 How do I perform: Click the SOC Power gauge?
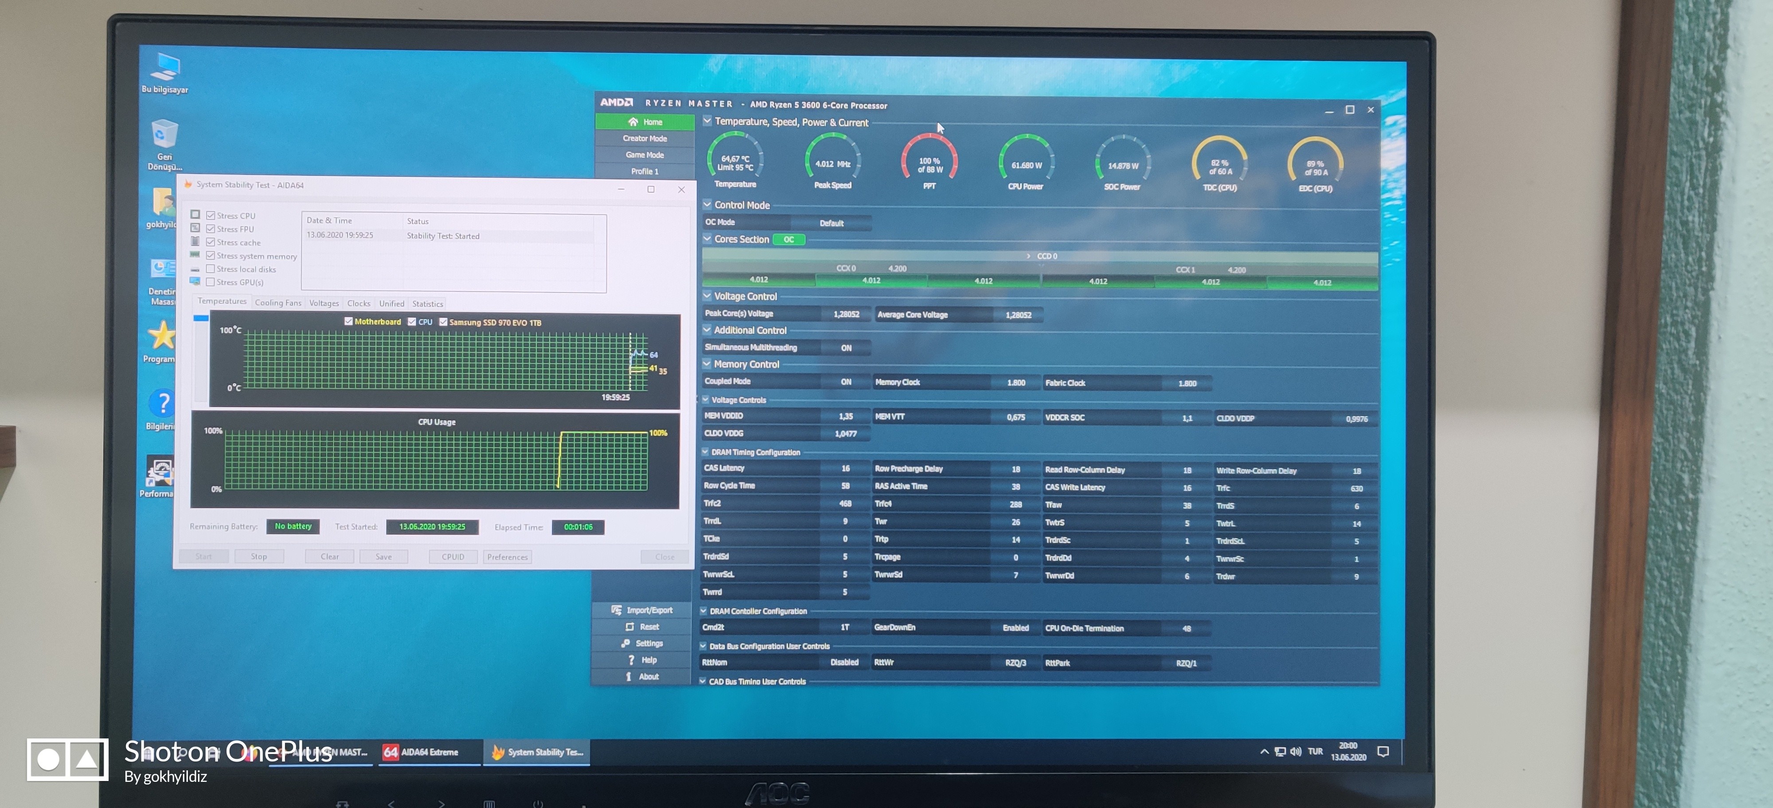pyautogui.click(x=1123, y=163)
